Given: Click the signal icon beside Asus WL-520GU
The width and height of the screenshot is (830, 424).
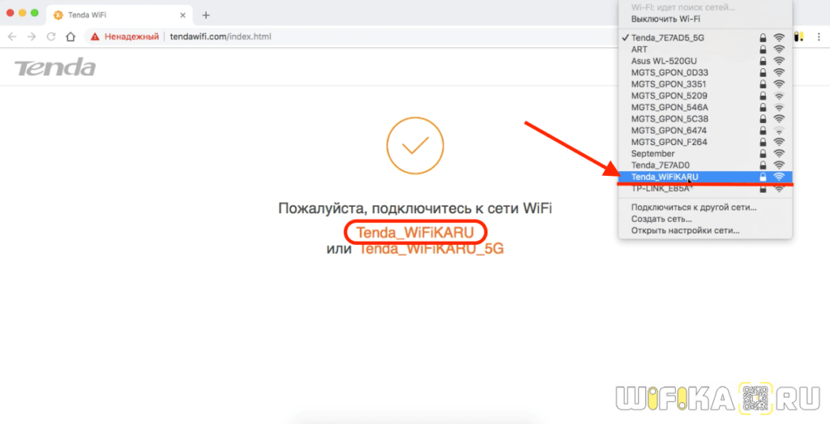Looking at the screenshot, I should 779,61.
